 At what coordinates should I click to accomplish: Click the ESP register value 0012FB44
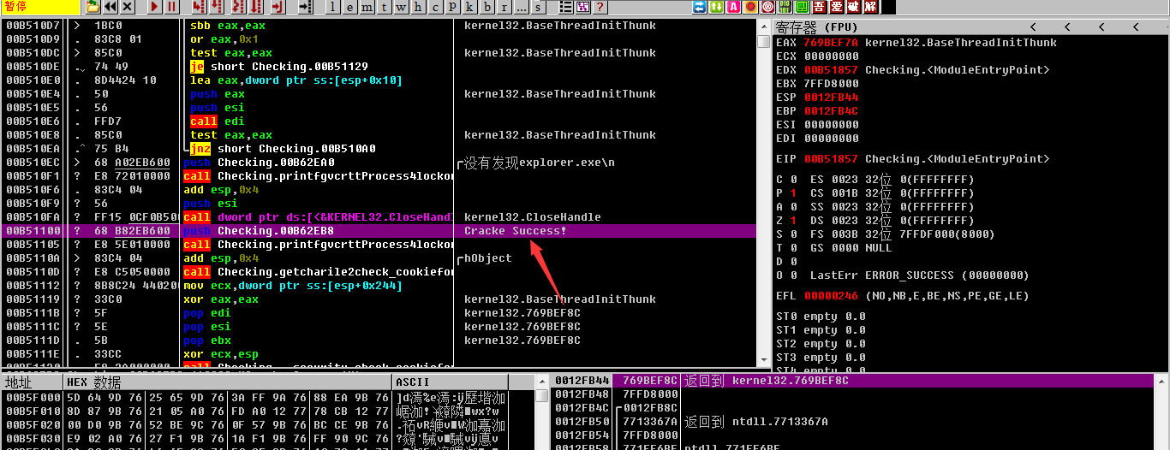pos(831,98)
